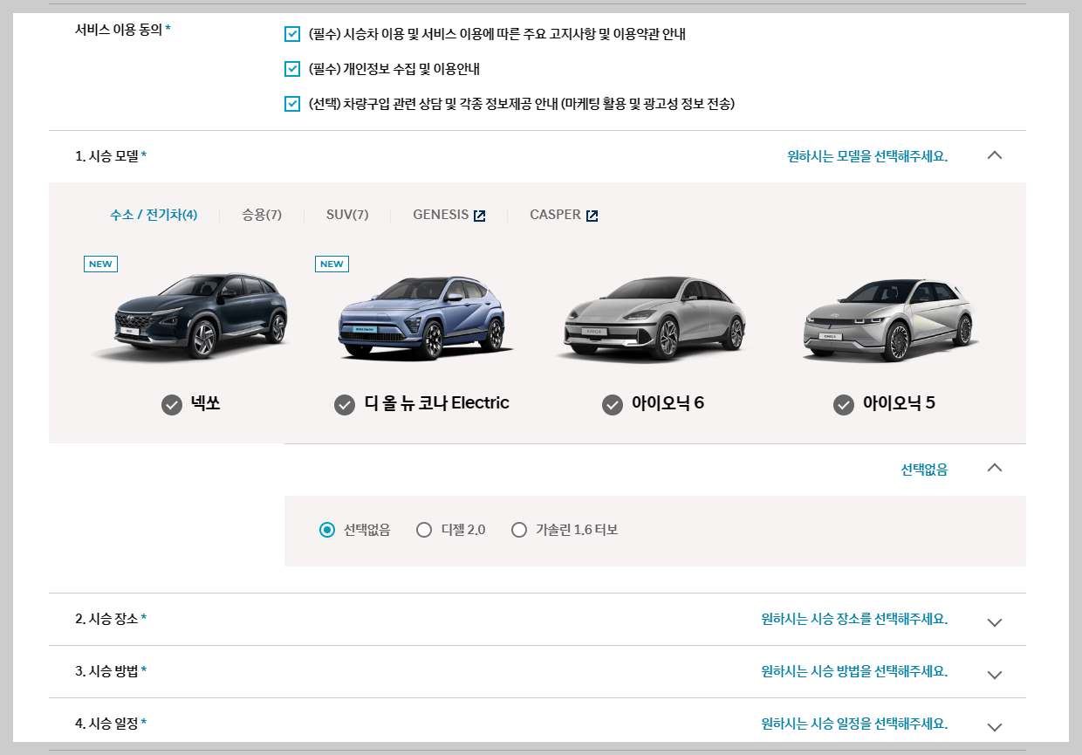Open the GENESIS external link icon

[478, 214]
